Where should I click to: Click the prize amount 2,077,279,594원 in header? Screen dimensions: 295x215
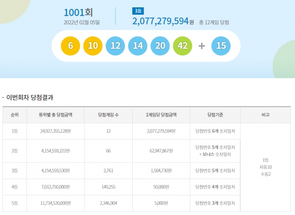[163, 21]
